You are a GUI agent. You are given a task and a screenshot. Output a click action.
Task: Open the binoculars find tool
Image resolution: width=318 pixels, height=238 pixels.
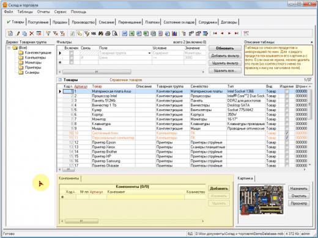[101, 34]
